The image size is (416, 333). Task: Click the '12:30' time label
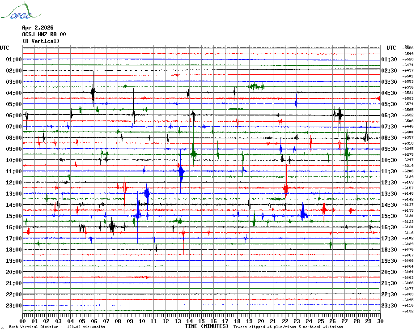pos(389,183)
